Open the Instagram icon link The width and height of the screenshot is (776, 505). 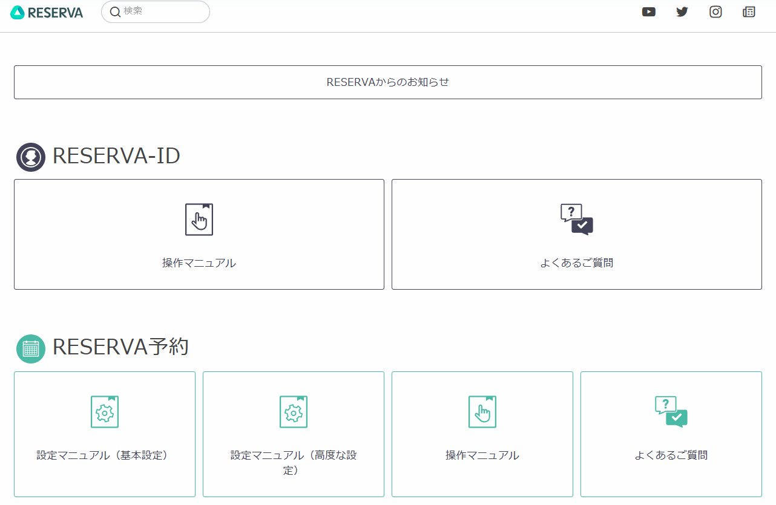coord(715,11)
